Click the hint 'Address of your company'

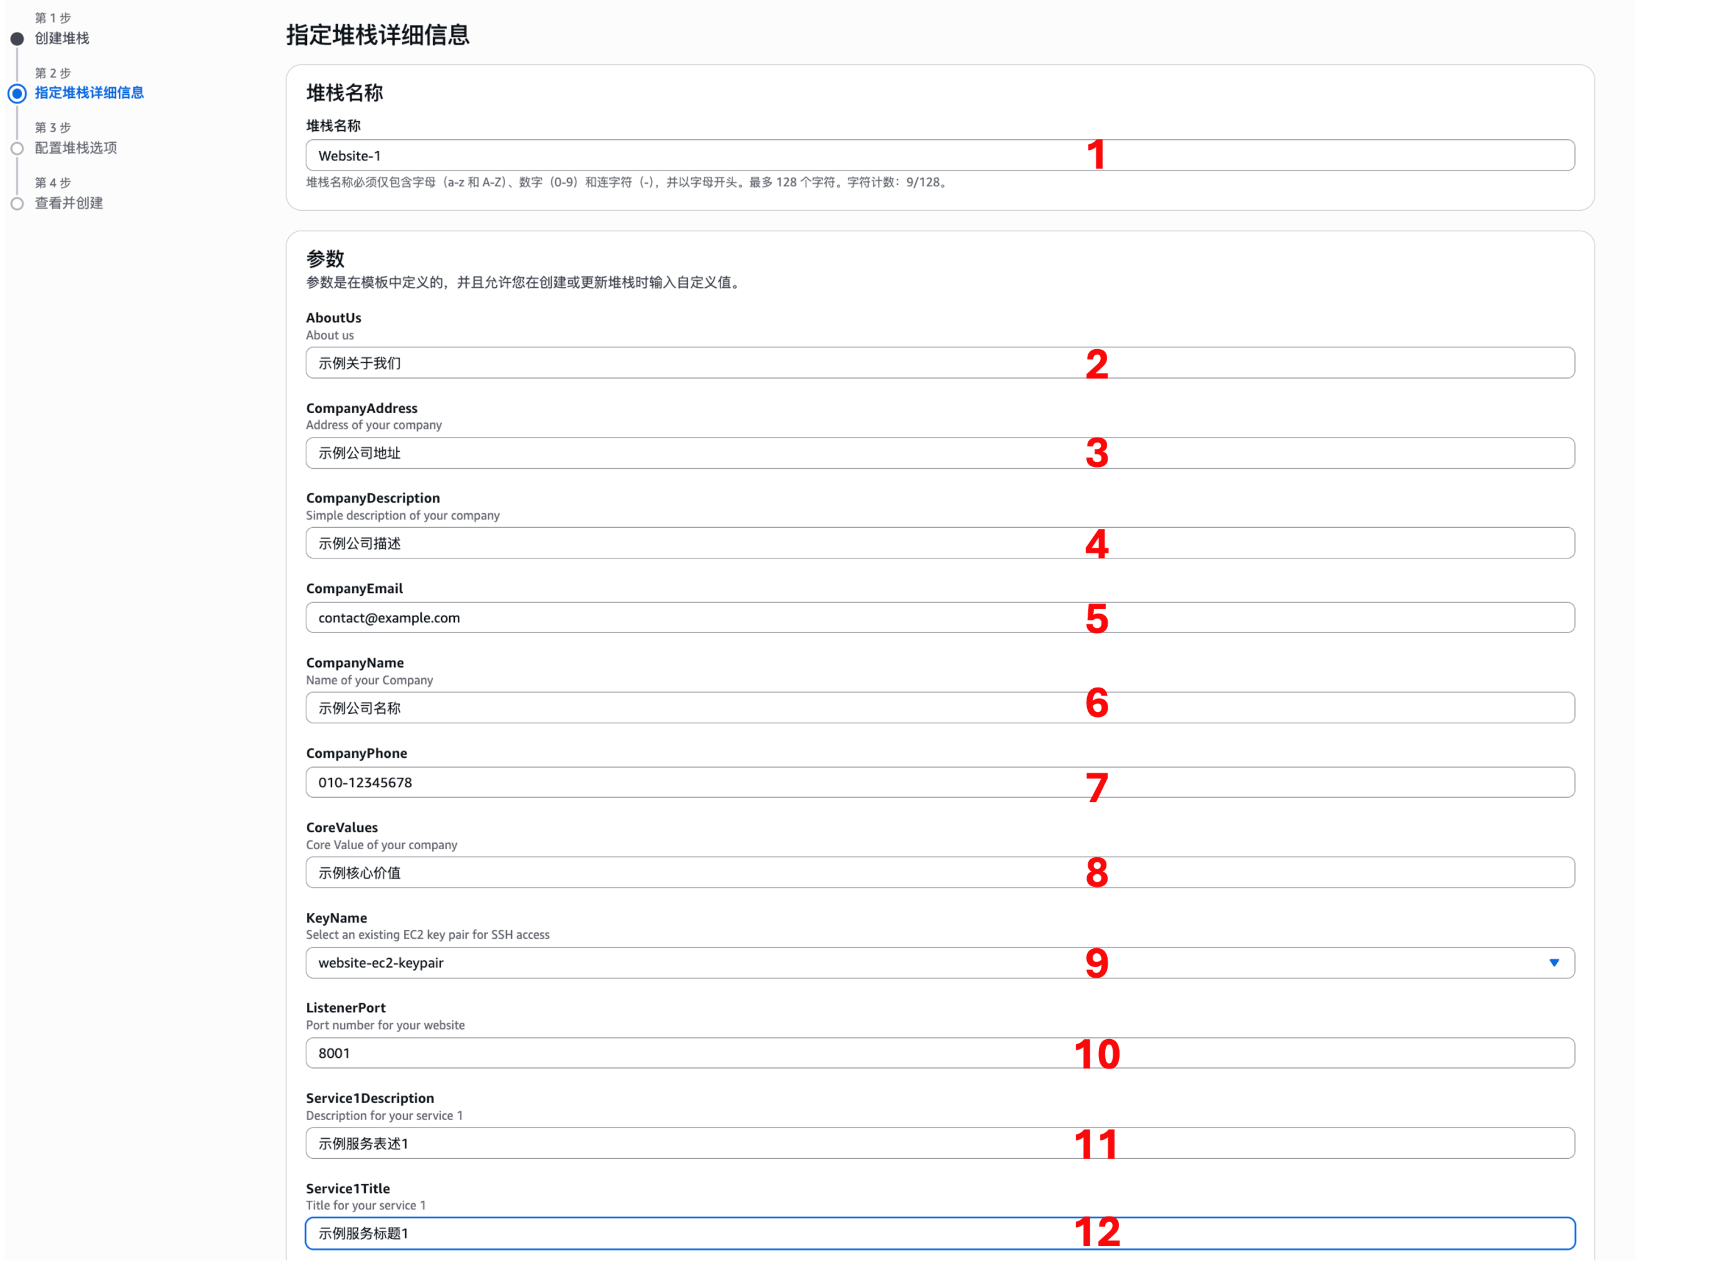374,425
